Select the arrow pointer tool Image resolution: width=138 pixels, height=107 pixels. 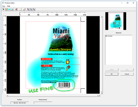click(x=4, y=9)
